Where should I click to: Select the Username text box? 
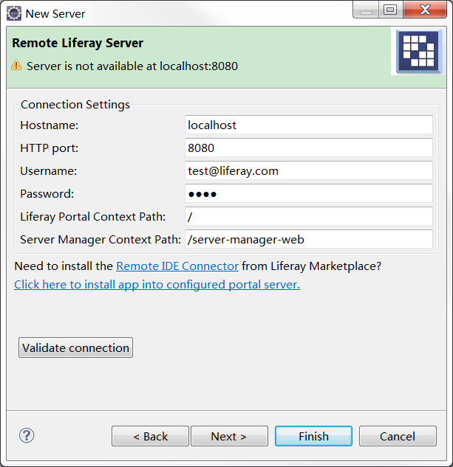pyautogui.click(x=308, y=171)
